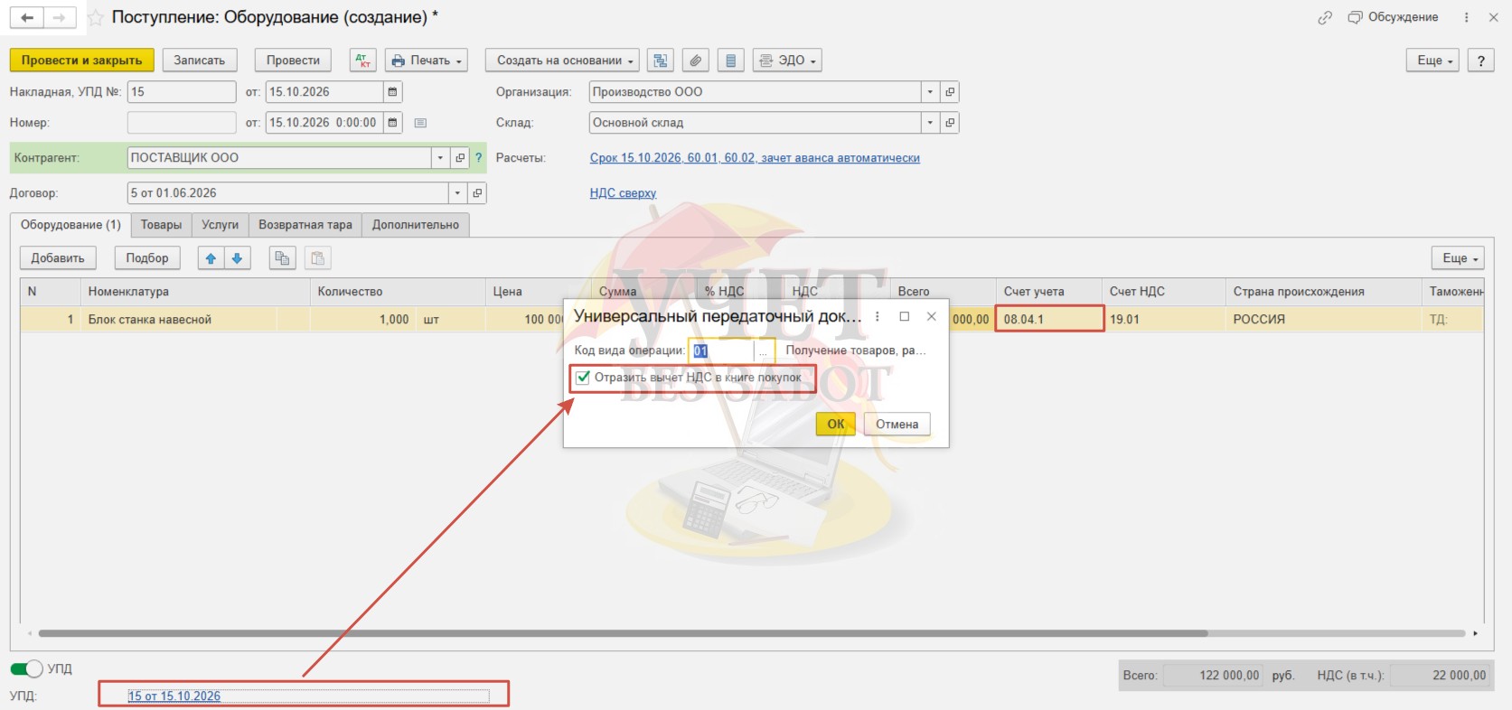
Task: Copy the link using chain icon
Action: coord(1325,17)
